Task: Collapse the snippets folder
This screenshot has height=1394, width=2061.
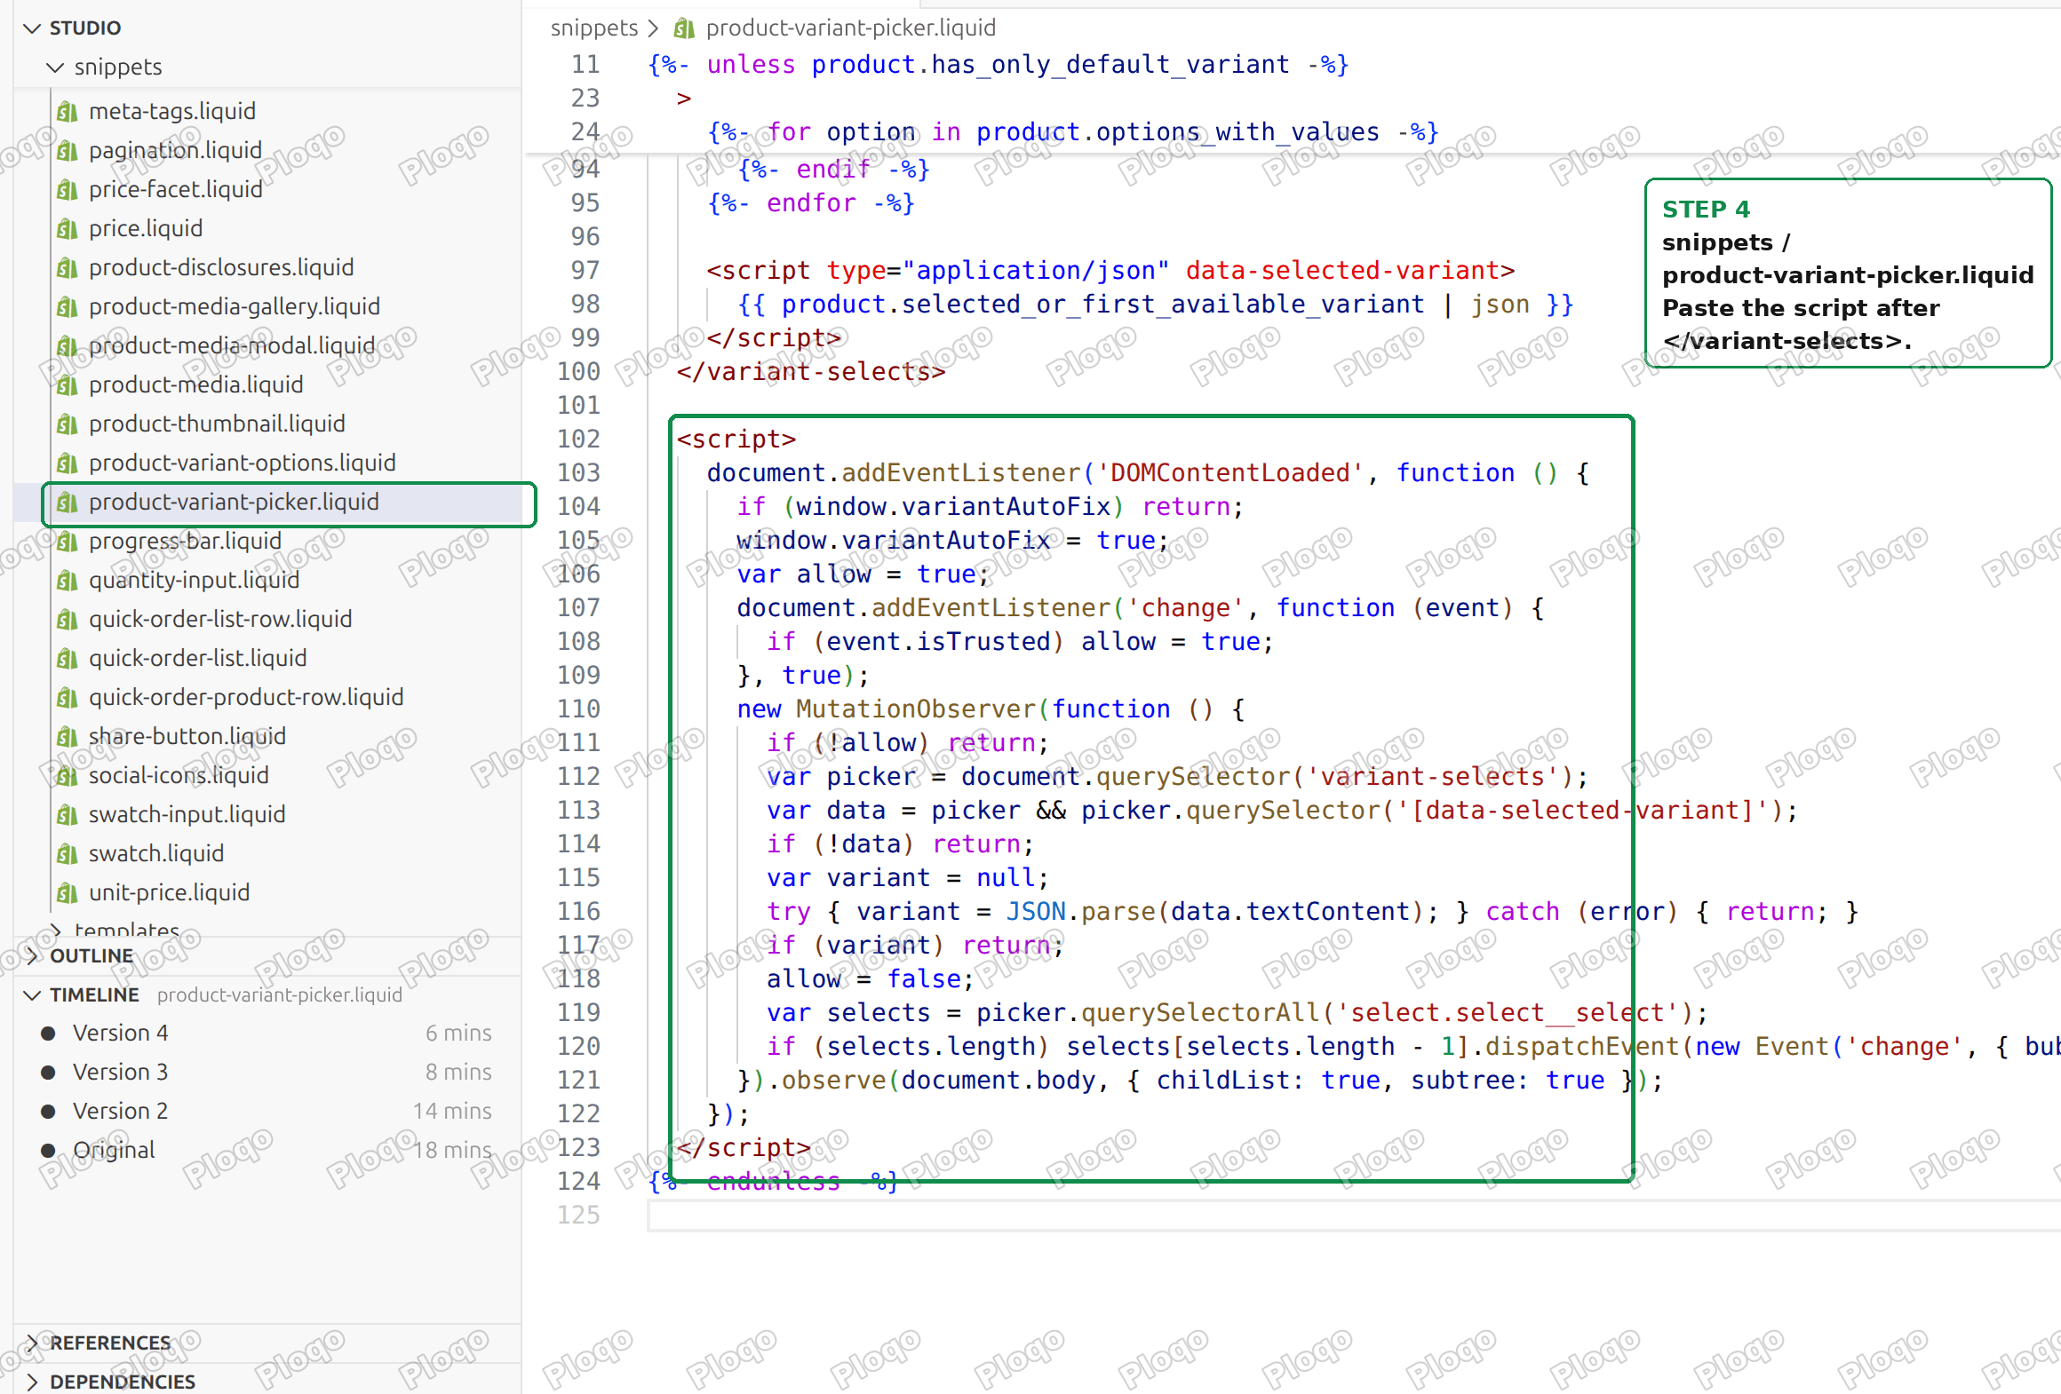Action: (x=55, y=67)
